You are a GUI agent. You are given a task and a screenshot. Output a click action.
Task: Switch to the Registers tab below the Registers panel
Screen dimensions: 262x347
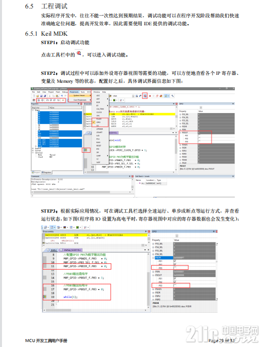[x=46, y=173]
